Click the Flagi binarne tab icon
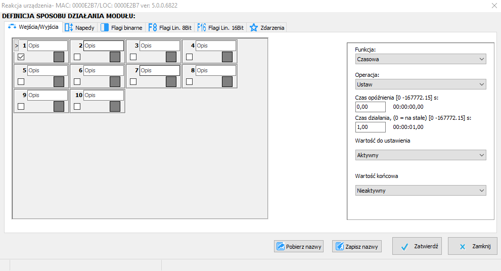Image resolution: width=501 pixels, height=271 pixels. [105, 27]
